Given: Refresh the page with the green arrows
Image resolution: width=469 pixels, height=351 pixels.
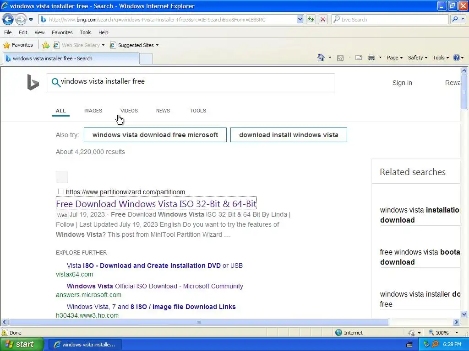Looking at the screenshot, I should 311,19.
